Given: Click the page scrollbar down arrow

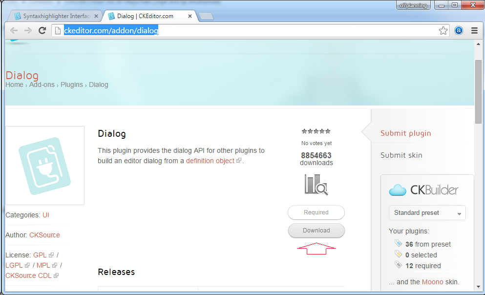Looking at the screenshot, I should coord(478,287).
